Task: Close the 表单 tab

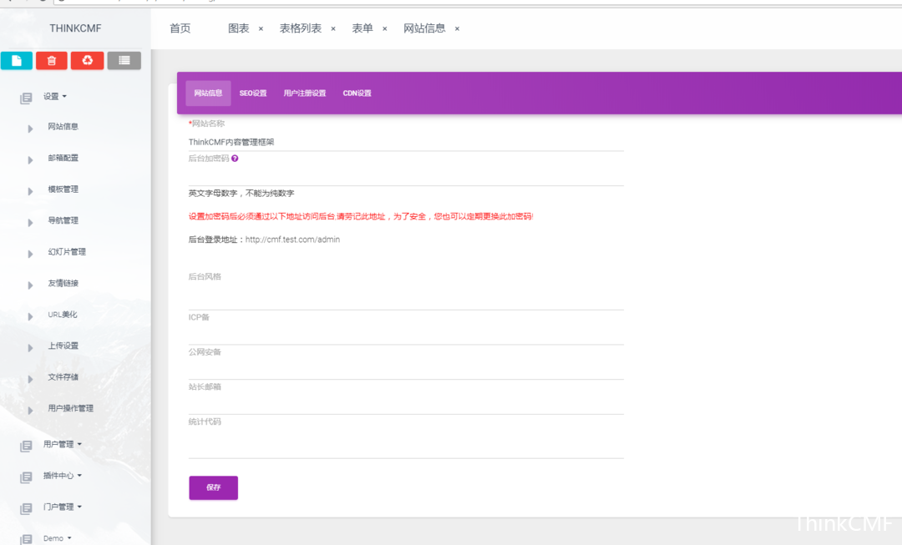Action: (x=385, y=28)
